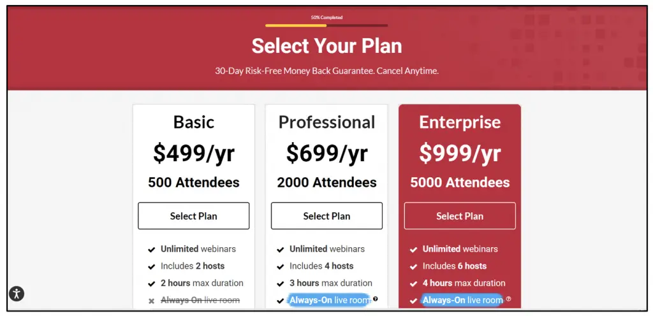Click checkmark beside Professional Always-On live room
This screenshot has height=316, width=653.
click(281, 301)
